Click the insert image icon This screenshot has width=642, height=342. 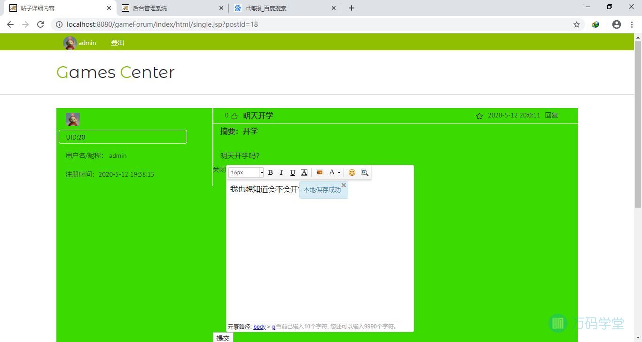click(x=320, y=172)
